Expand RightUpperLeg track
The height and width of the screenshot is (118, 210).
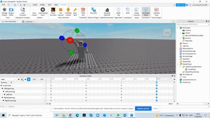click(x=2, y=98)
